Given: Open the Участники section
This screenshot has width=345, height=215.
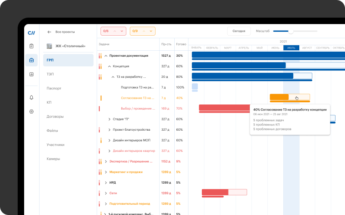Looking at the screenshot, I should coord(56,144).
